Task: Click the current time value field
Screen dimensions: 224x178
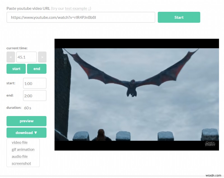Action: 27,57
